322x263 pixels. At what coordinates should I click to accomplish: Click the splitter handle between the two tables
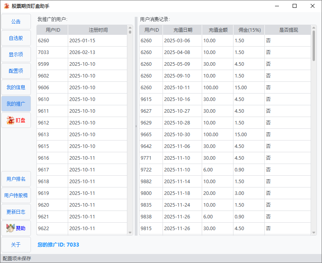136,126
